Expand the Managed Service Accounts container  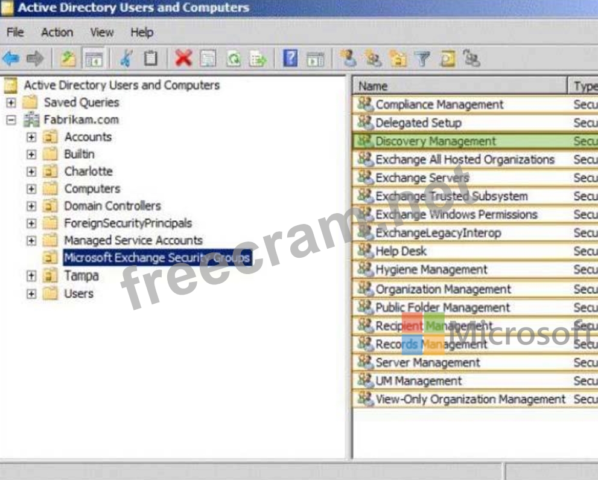tap(31, 241)
